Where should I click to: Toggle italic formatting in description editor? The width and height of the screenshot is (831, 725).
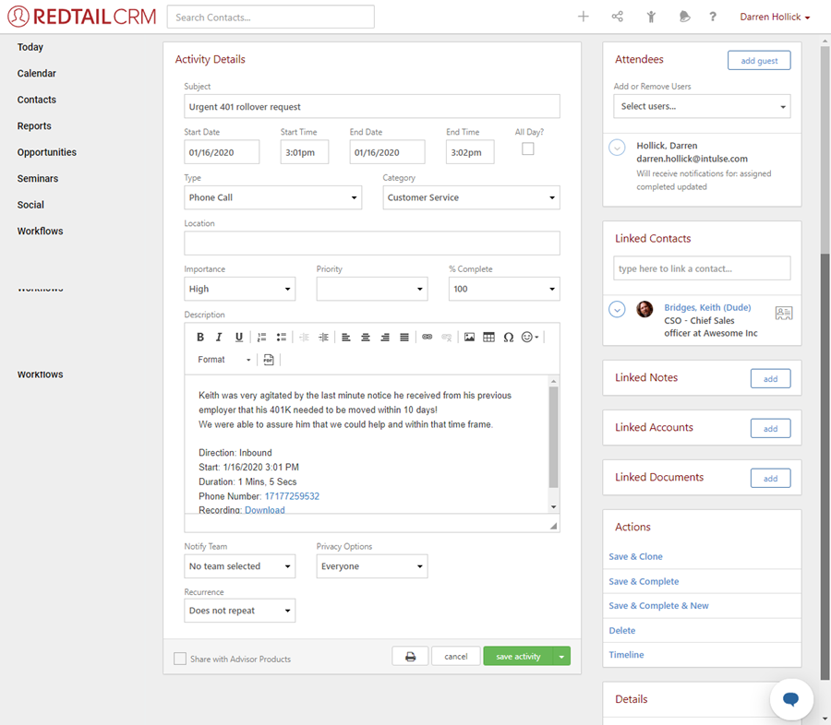[219, 338]
